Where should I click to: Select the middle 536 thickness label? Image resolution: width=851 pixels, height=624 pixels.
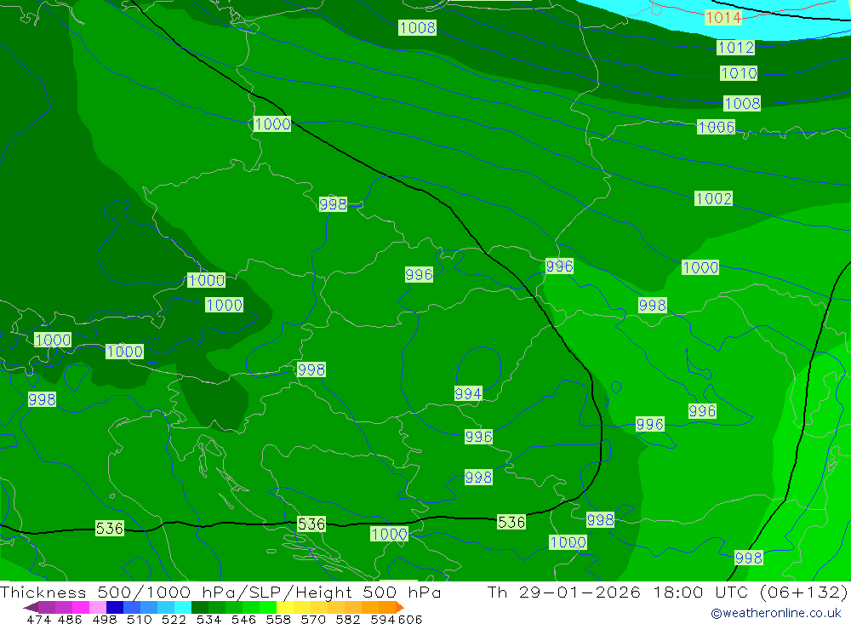click(311, 524)
